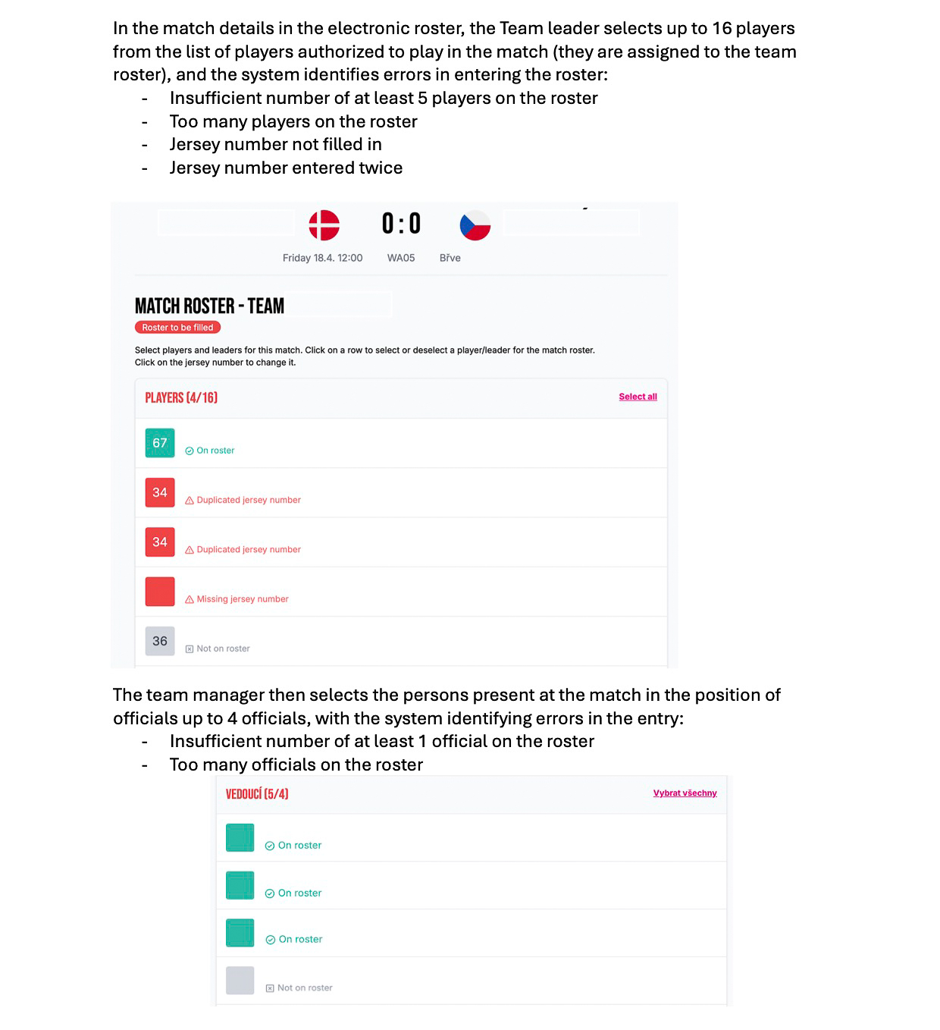Toggle the first green official box in Vedoucí
Screen dimensions: 940x1030
point(240,838)
